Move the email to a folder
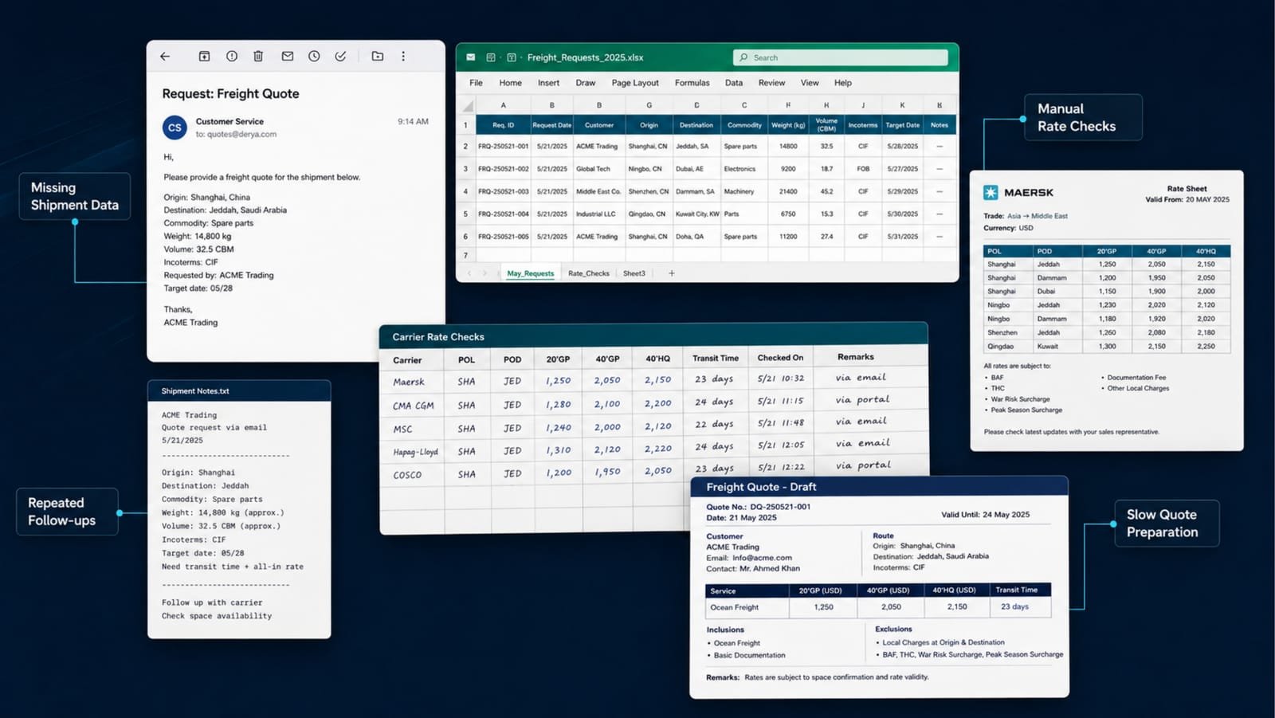The height and width of the screenshot is (718, 1275). click(x=378, y=57)
